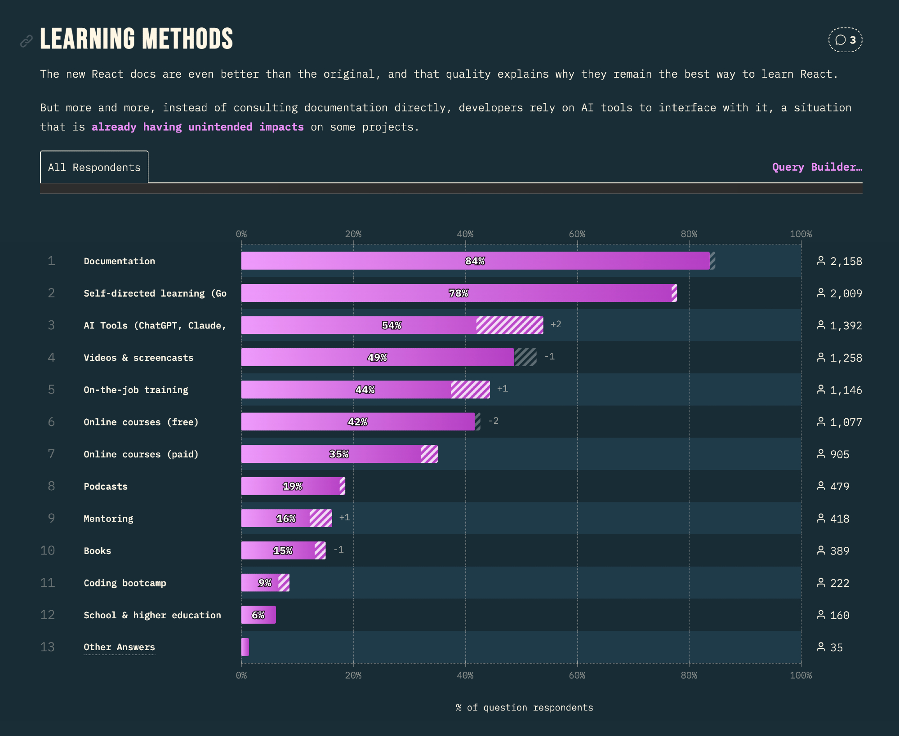Open the comments bubble showing 3
This screenshot has width=899, height=736.
click(x=845, y=40)
